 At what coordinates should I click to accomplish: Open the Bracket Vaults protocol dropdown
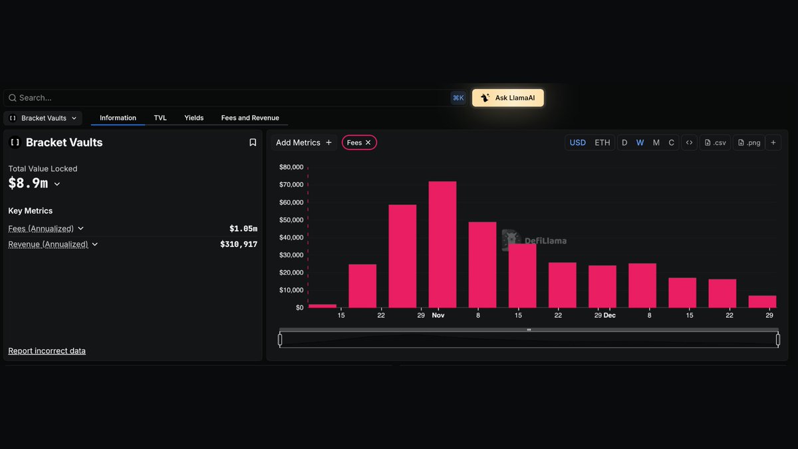point(43,118)
